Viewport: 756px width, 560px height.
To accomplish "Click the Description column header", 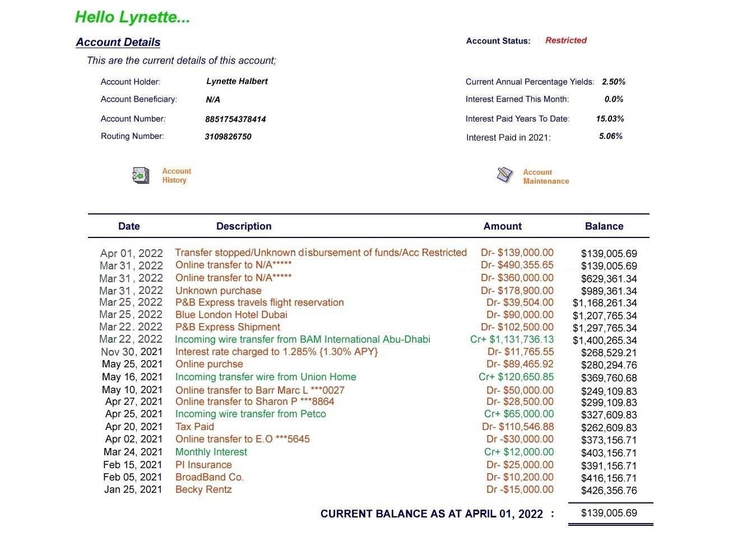I will 244,226.
